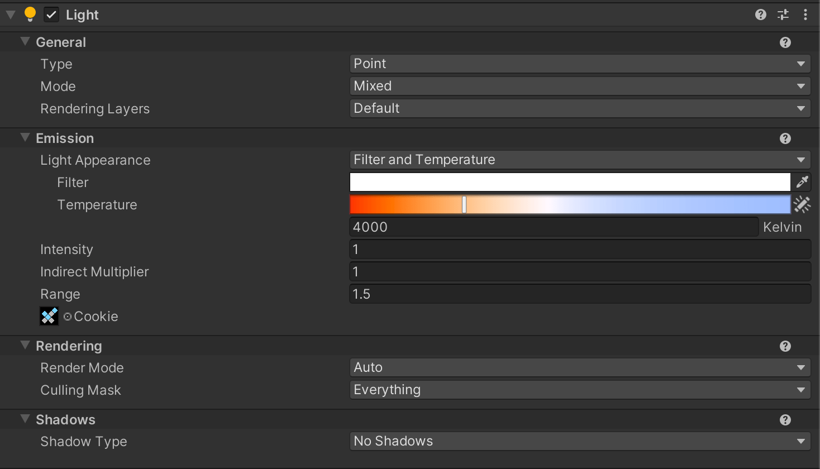The height and width of the screenshot is (469, 820).
Task: Open the Shadow Type dropdown
Action: 580,441
